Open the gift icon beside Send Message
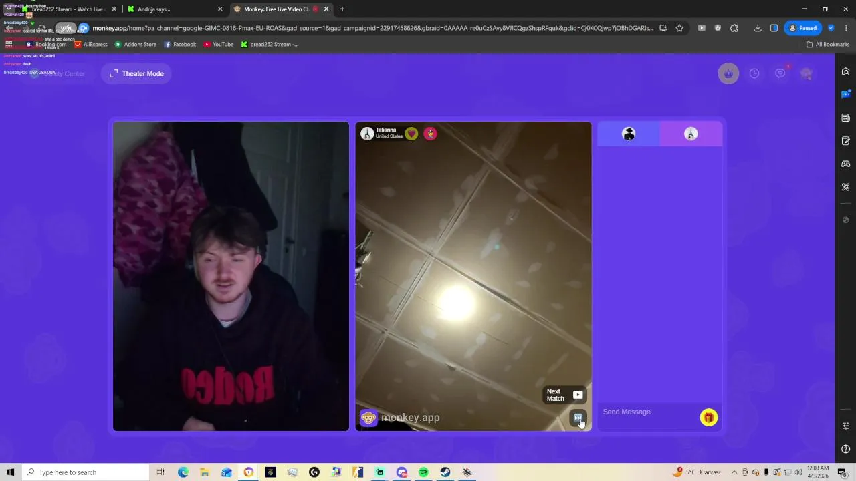Viewport: 856px width, 481px height. click(708, 418)
